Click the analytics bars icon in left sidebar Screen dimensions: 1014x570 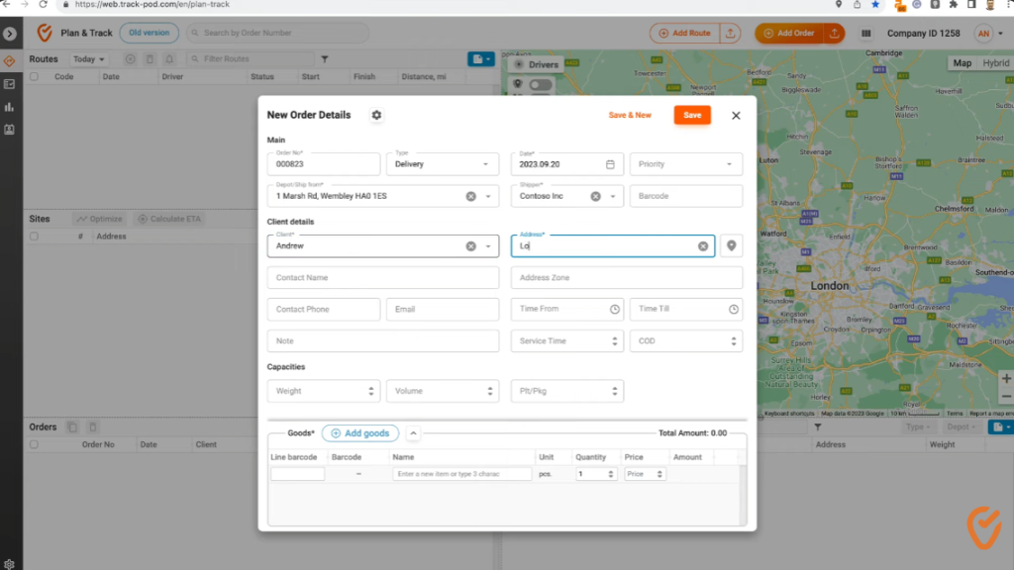tap(8, 108)
